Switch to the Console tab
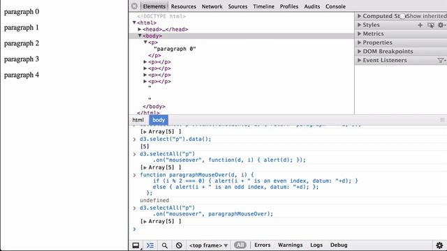The width and height of the screenshot is (447, 251). tap(335, 6)
